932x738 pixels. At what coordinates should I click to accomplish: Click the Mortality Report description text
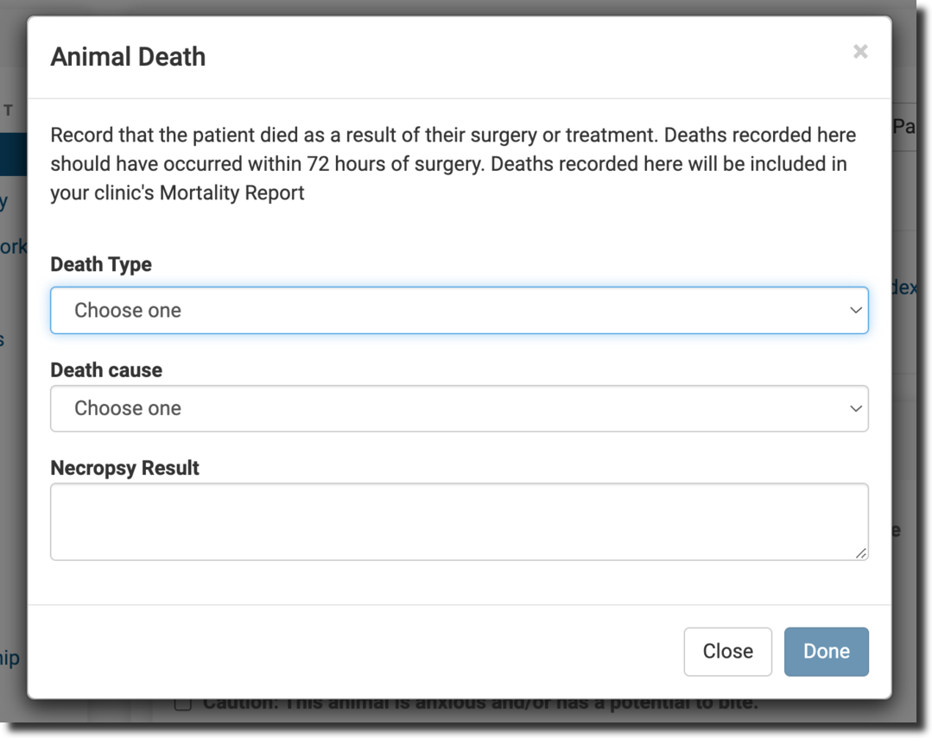pyautogui.click(x=449, y=164)
